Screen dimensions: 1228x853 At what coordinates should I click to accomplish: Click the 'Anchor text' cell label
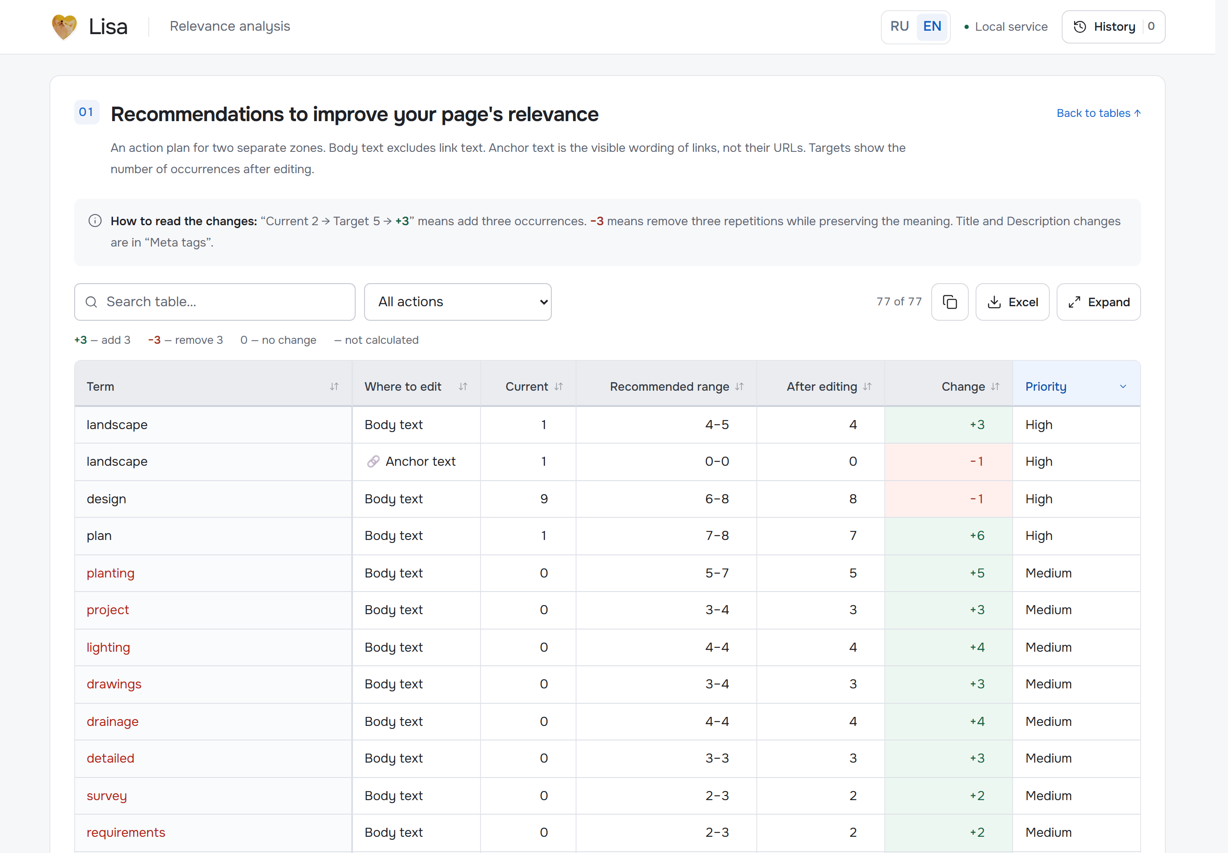[x=420, y=461]
